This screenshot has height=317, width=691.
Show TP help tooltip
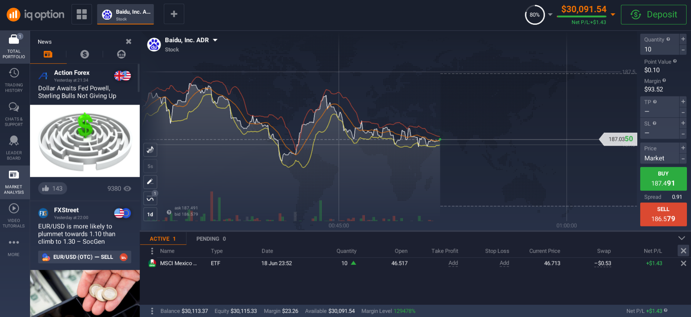[x=655, y=102]
